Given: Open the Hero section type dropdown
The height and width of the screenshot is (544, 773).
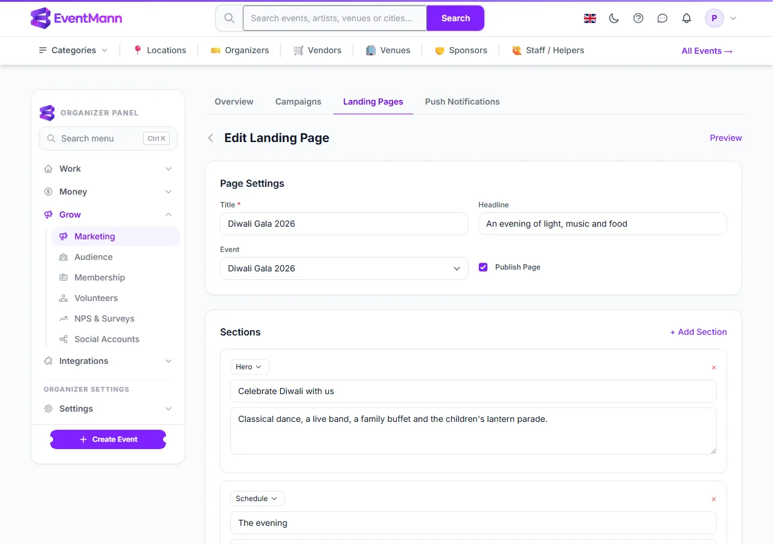Looking at the screenshot, I should 249,367.
